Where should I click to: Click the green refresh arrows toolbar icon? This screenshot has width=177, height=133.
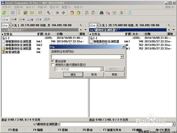click(x=4, y=13)
